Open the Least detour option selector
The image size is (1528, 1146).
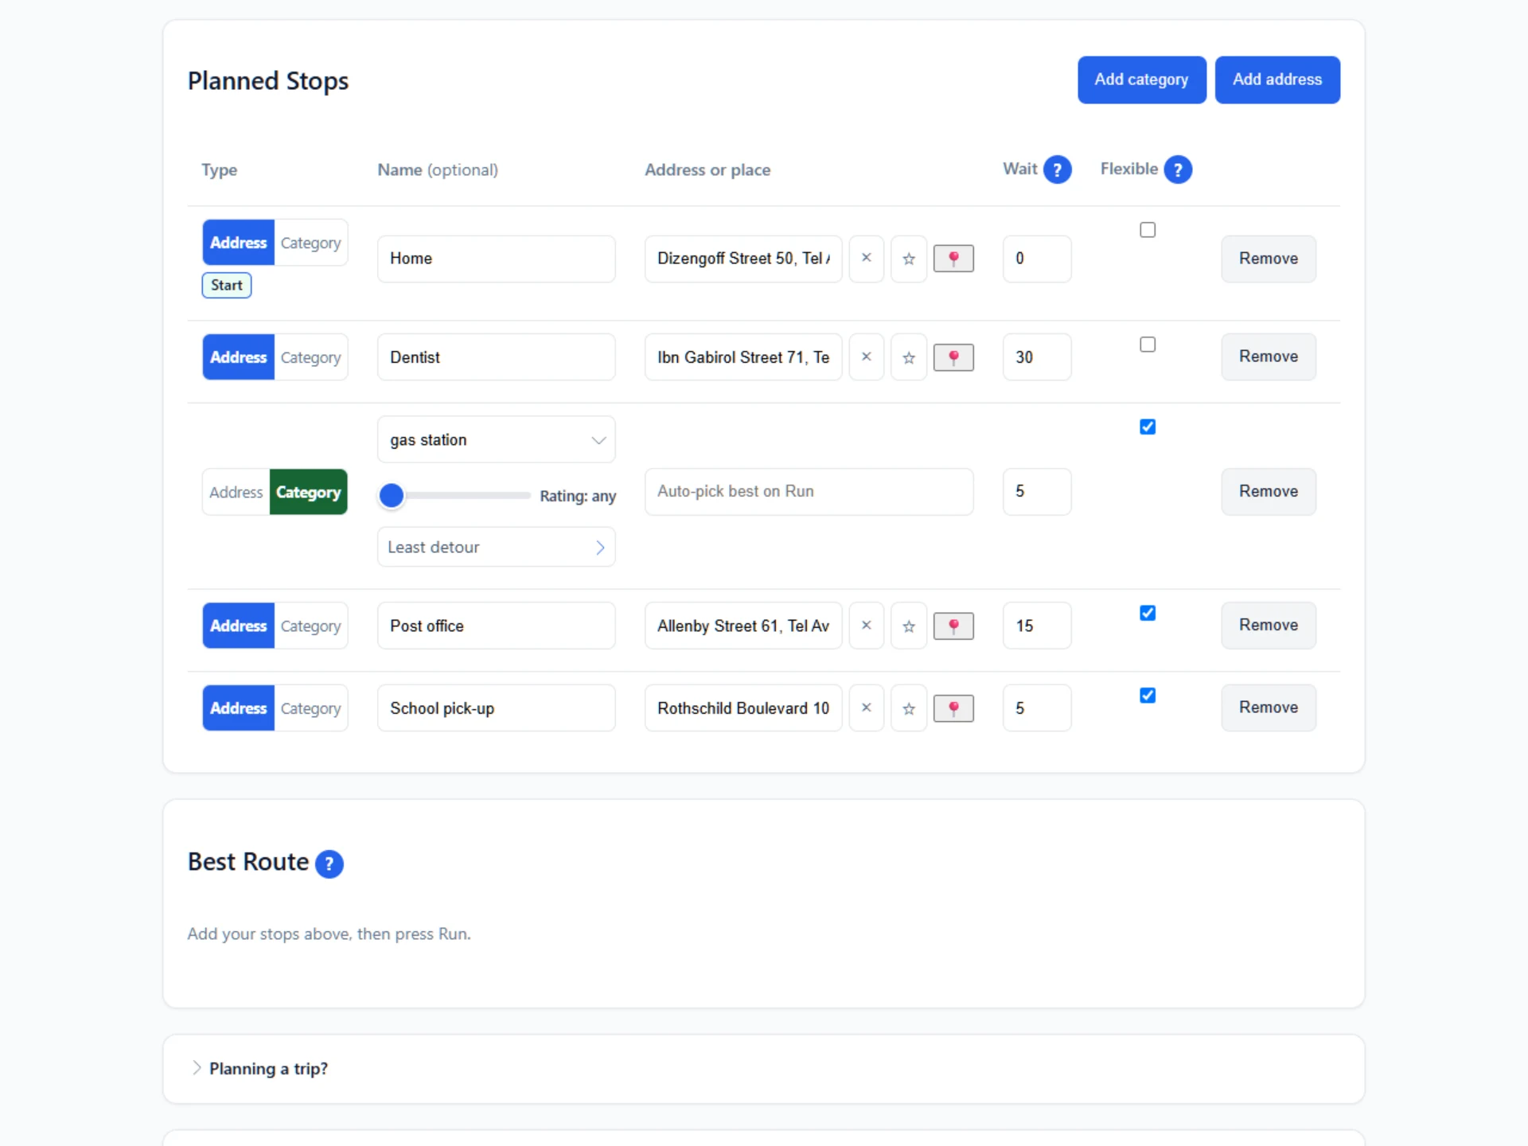click(x=496, y=548)
